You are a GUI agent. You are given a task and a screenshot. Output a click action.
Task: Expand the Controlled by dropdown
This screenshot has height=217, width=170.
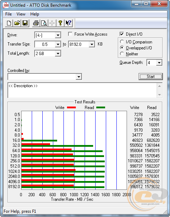[79, 77]
